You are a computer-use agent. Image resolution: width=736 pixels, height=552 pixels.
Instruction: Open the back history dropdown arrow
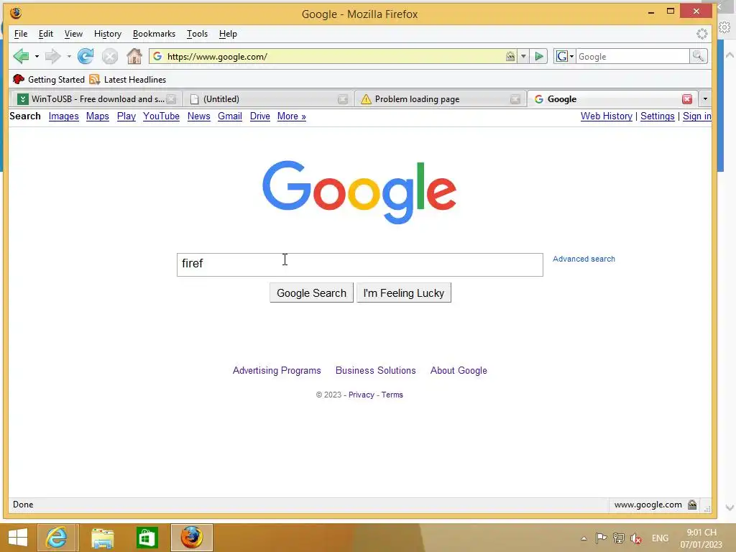37,56
